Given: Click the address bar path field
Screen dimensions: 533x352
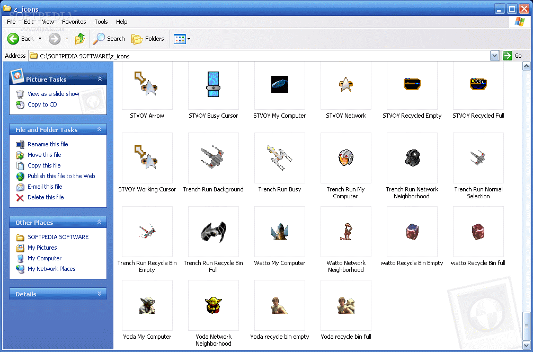Looking at the screenshot, I should point(259,56).
